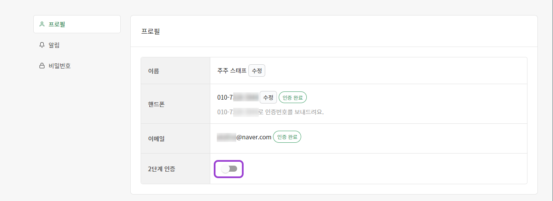Go to the 알림 settings menu
The width and height of the screenshot is (553, 201).
(54, 45)
